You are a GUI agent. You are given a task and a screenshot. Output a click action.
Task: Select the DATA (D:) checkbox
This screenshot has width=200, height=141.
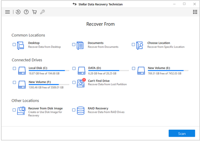pyautogui.click(x=74, y=68)
